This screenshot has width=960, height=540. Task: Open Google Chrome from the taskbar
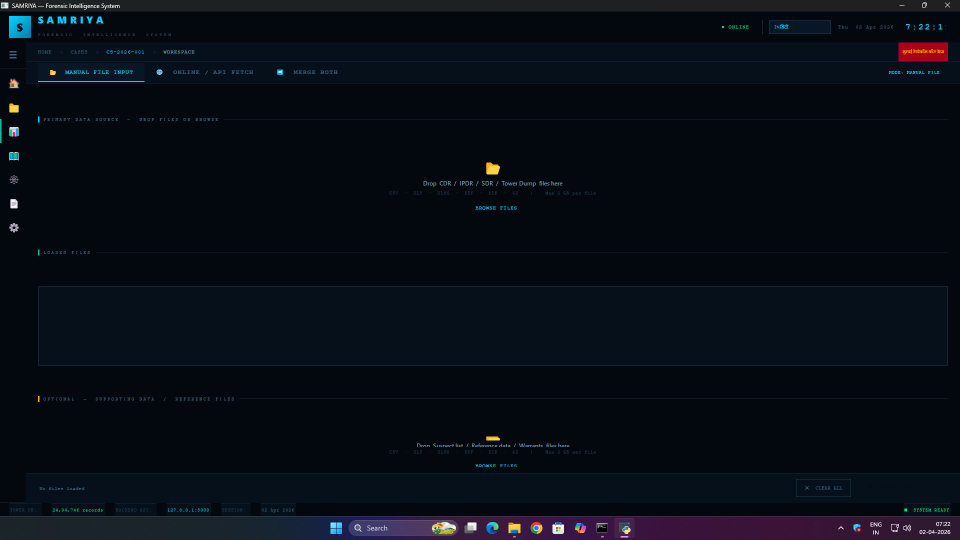pos(536,528)
